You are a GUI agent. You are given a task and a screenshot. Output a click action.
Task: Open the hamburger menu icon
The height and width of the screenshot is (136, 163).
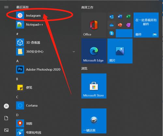6,7
